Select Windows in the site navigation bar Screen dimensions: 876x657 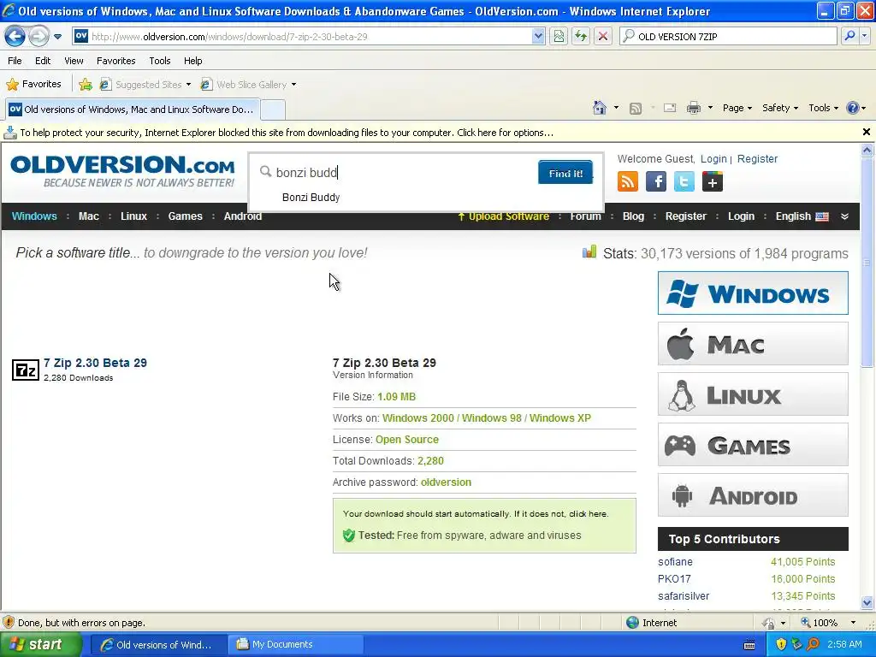click(x=34, y=216)
